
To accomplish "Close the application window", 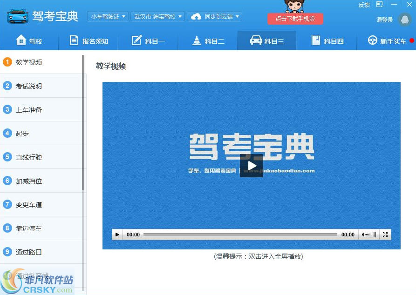I will 409,4.
